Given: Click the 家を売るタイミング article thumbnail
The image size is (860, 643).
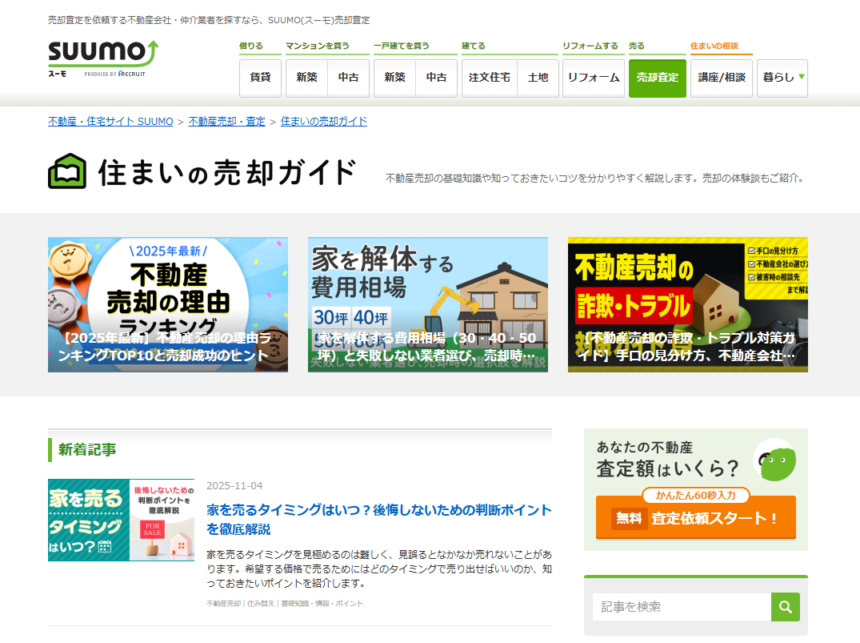Looking at the screenshot, I should 121,520.
